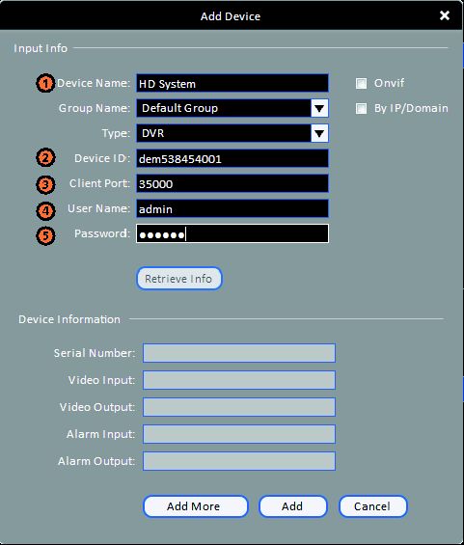Click the Serial Number field

(239, 353)
